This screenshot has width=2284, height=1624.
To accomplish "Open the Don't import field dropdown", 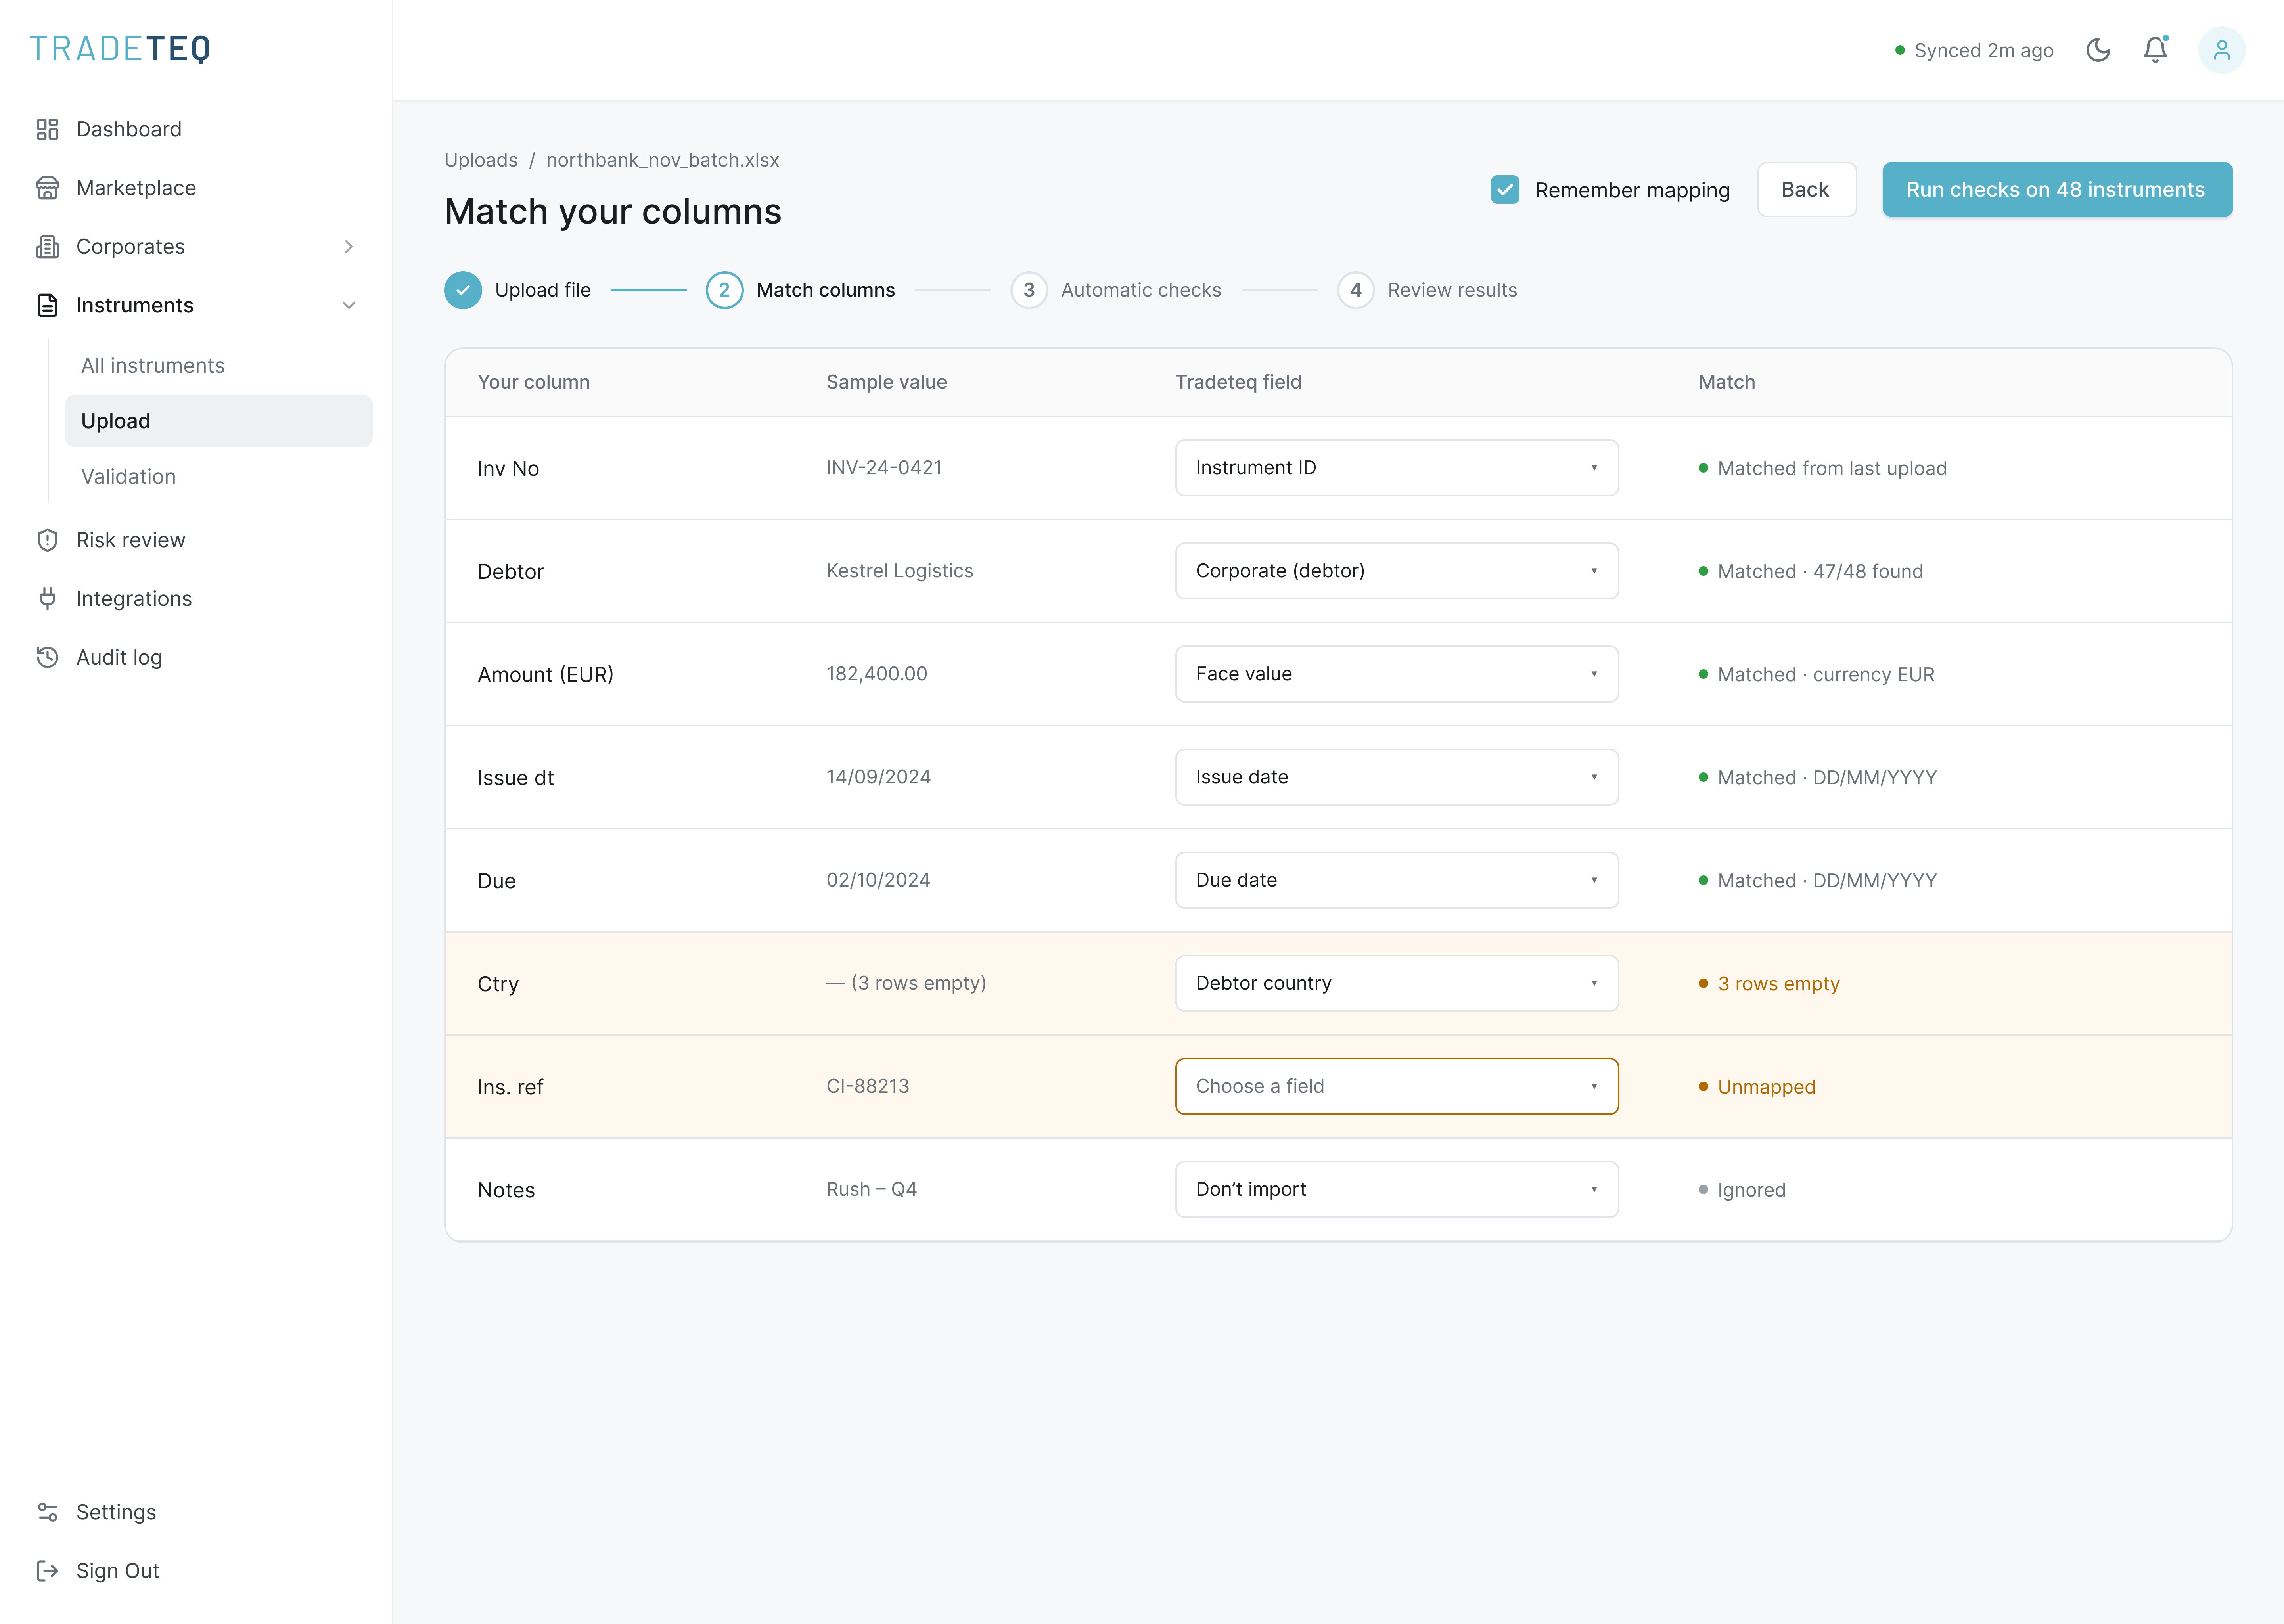I will point(1397,1189).
